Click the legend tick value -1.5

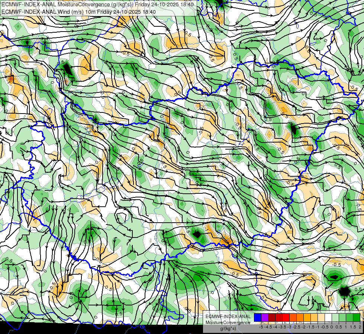point(310,327)
